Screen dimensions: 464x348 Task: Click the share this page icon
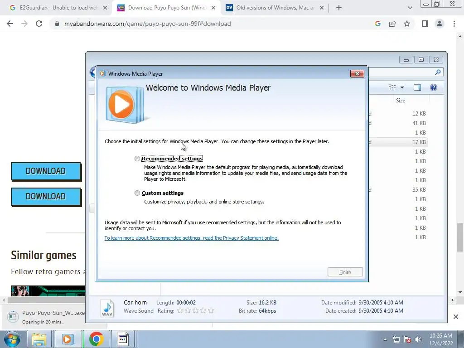(x=392, y=24)
